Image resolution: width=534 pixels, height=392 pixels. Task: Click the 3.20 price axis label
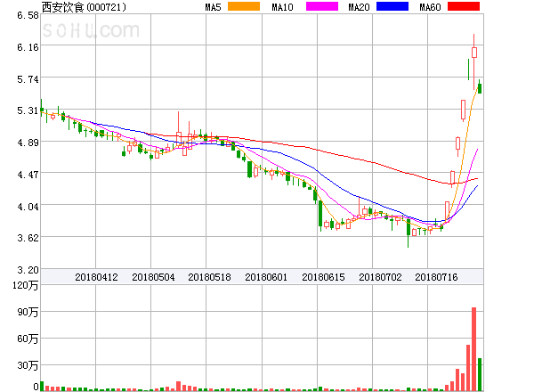click(x=28, y=270)
